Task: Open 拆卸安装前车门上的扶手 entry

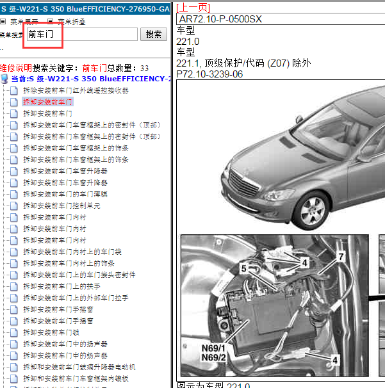Action: 61,287
